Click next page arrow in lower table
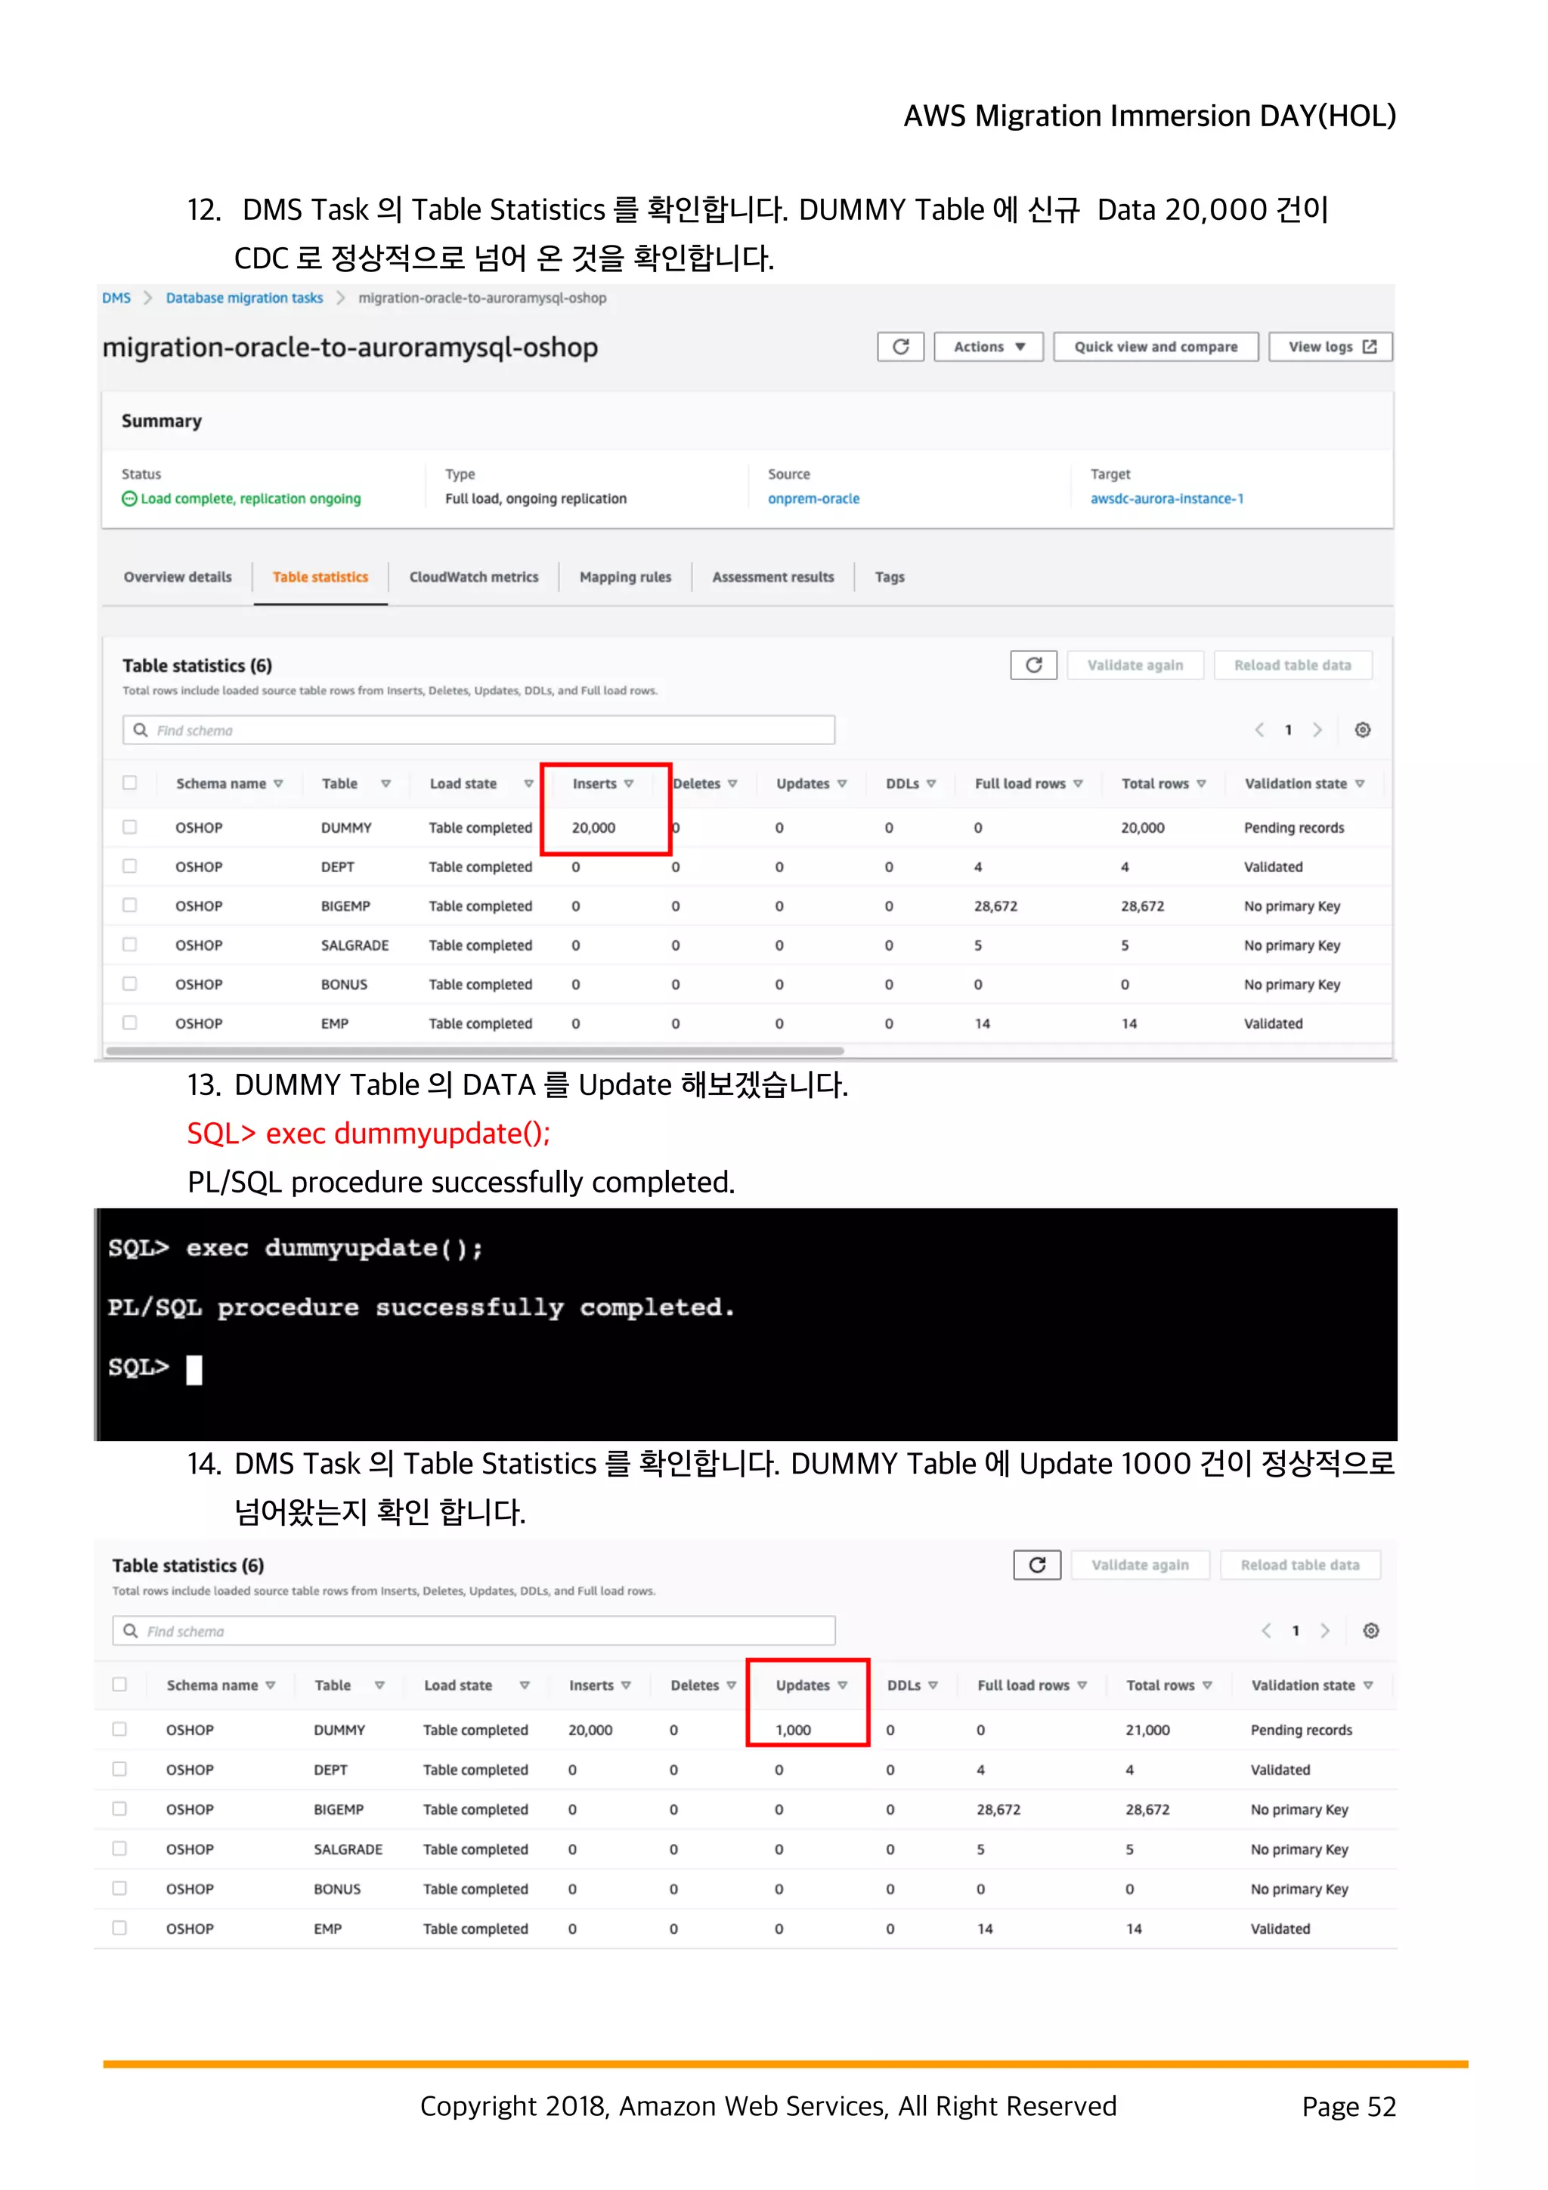1548x2190 pixels. (1325, 1631)
